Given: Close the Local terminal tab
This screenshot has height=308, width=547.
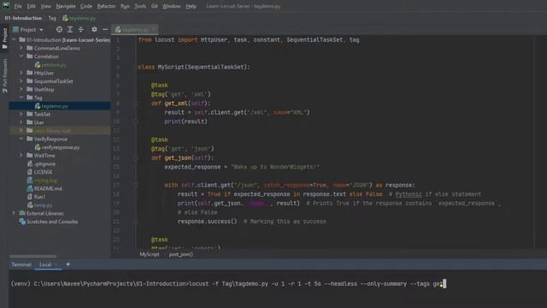Looking at the screenshot, I should (56, 264).
